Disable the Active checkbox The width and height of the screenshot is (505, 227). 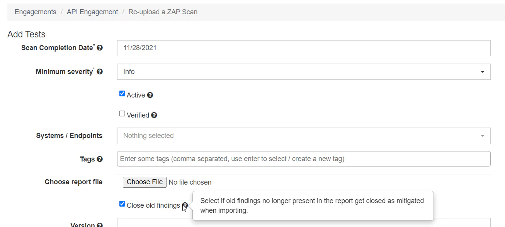[x=122, y=93]
